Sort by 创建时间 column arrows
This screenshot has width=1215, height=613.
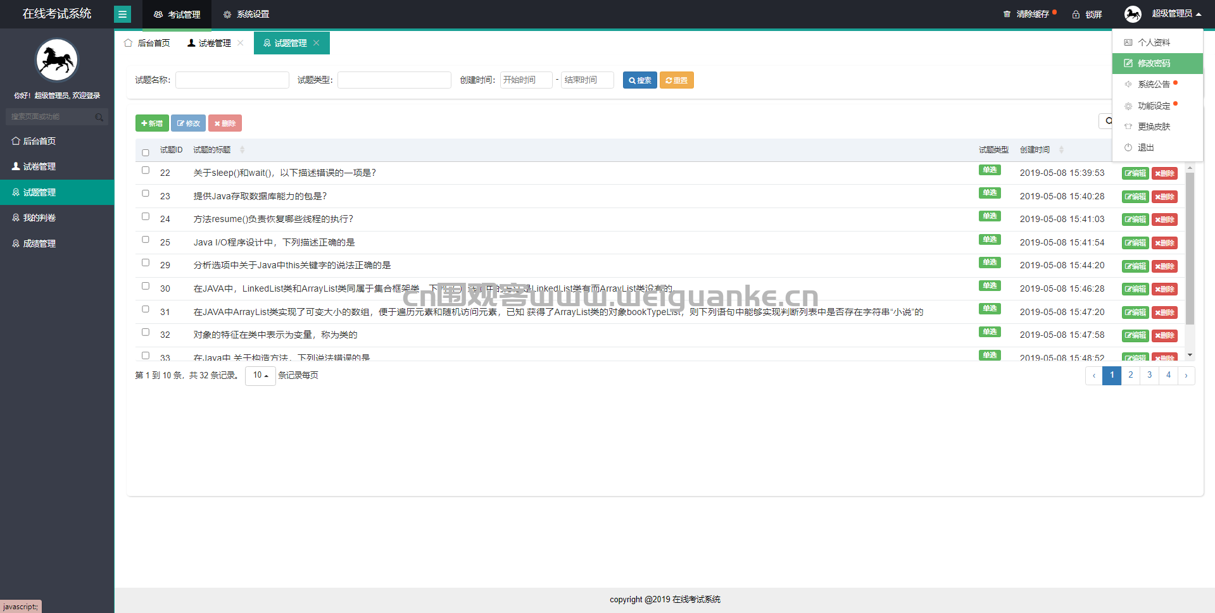[x=1061, y=150]
